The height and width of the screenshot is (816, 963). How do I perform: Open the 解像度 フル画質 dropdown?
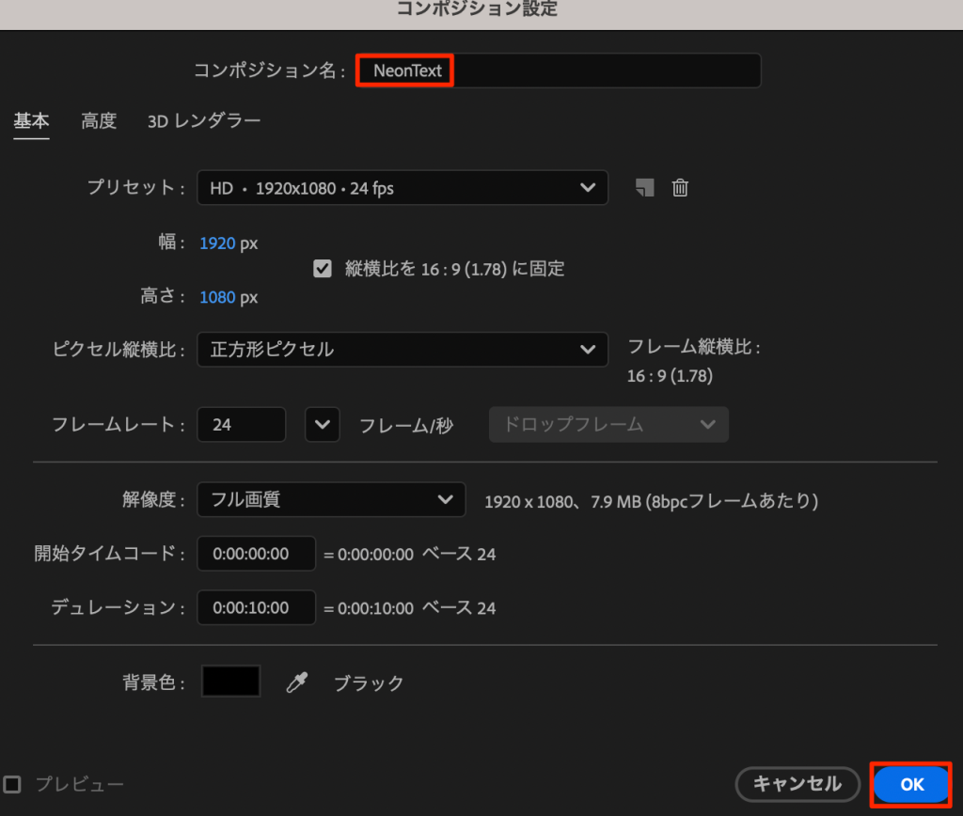(x=331, y=500)
